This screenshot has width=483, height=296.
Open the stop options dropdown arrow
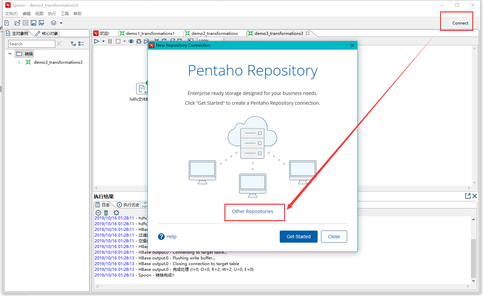[124, 41]
